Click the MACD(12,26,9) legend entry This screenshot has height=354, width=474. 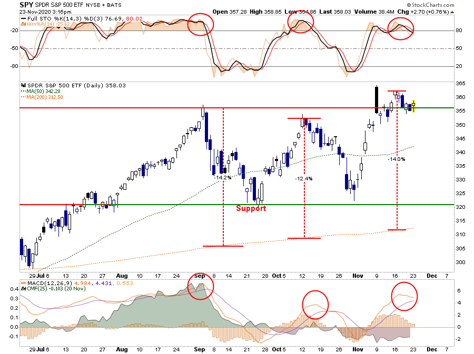point(77,283)
